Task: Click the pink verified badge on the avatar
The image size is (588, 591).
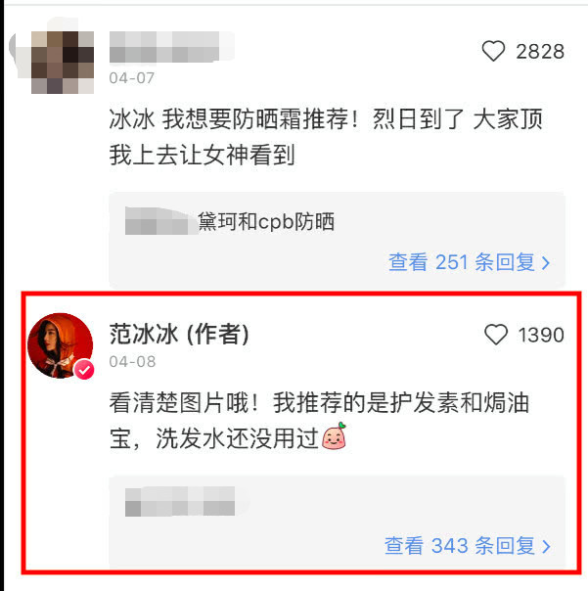Action: coord(84,370)
